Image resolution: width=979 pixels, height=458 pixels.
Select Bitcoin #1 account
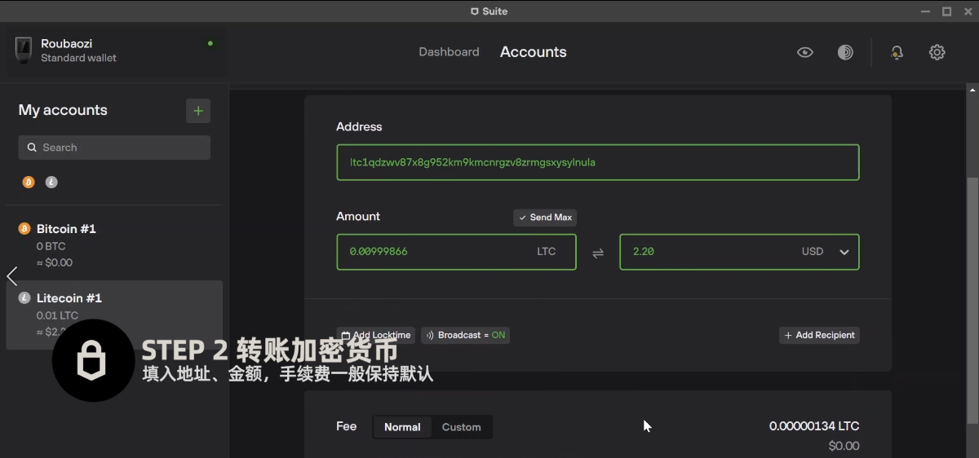click(x=114, y=245)
